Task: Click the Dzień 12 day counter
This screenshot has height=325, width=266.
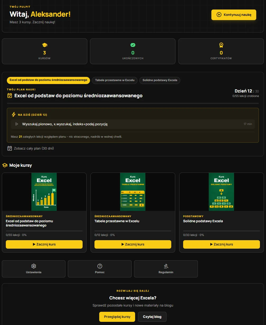Action: click(247, 91)
